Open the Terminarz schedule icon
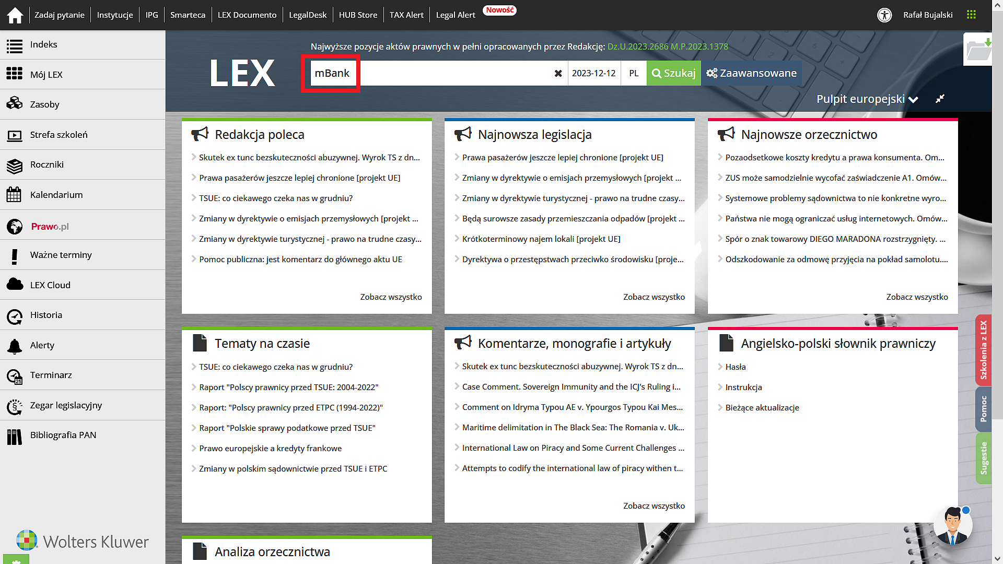This screenshot has height=564, width=1003. [15, 377]
